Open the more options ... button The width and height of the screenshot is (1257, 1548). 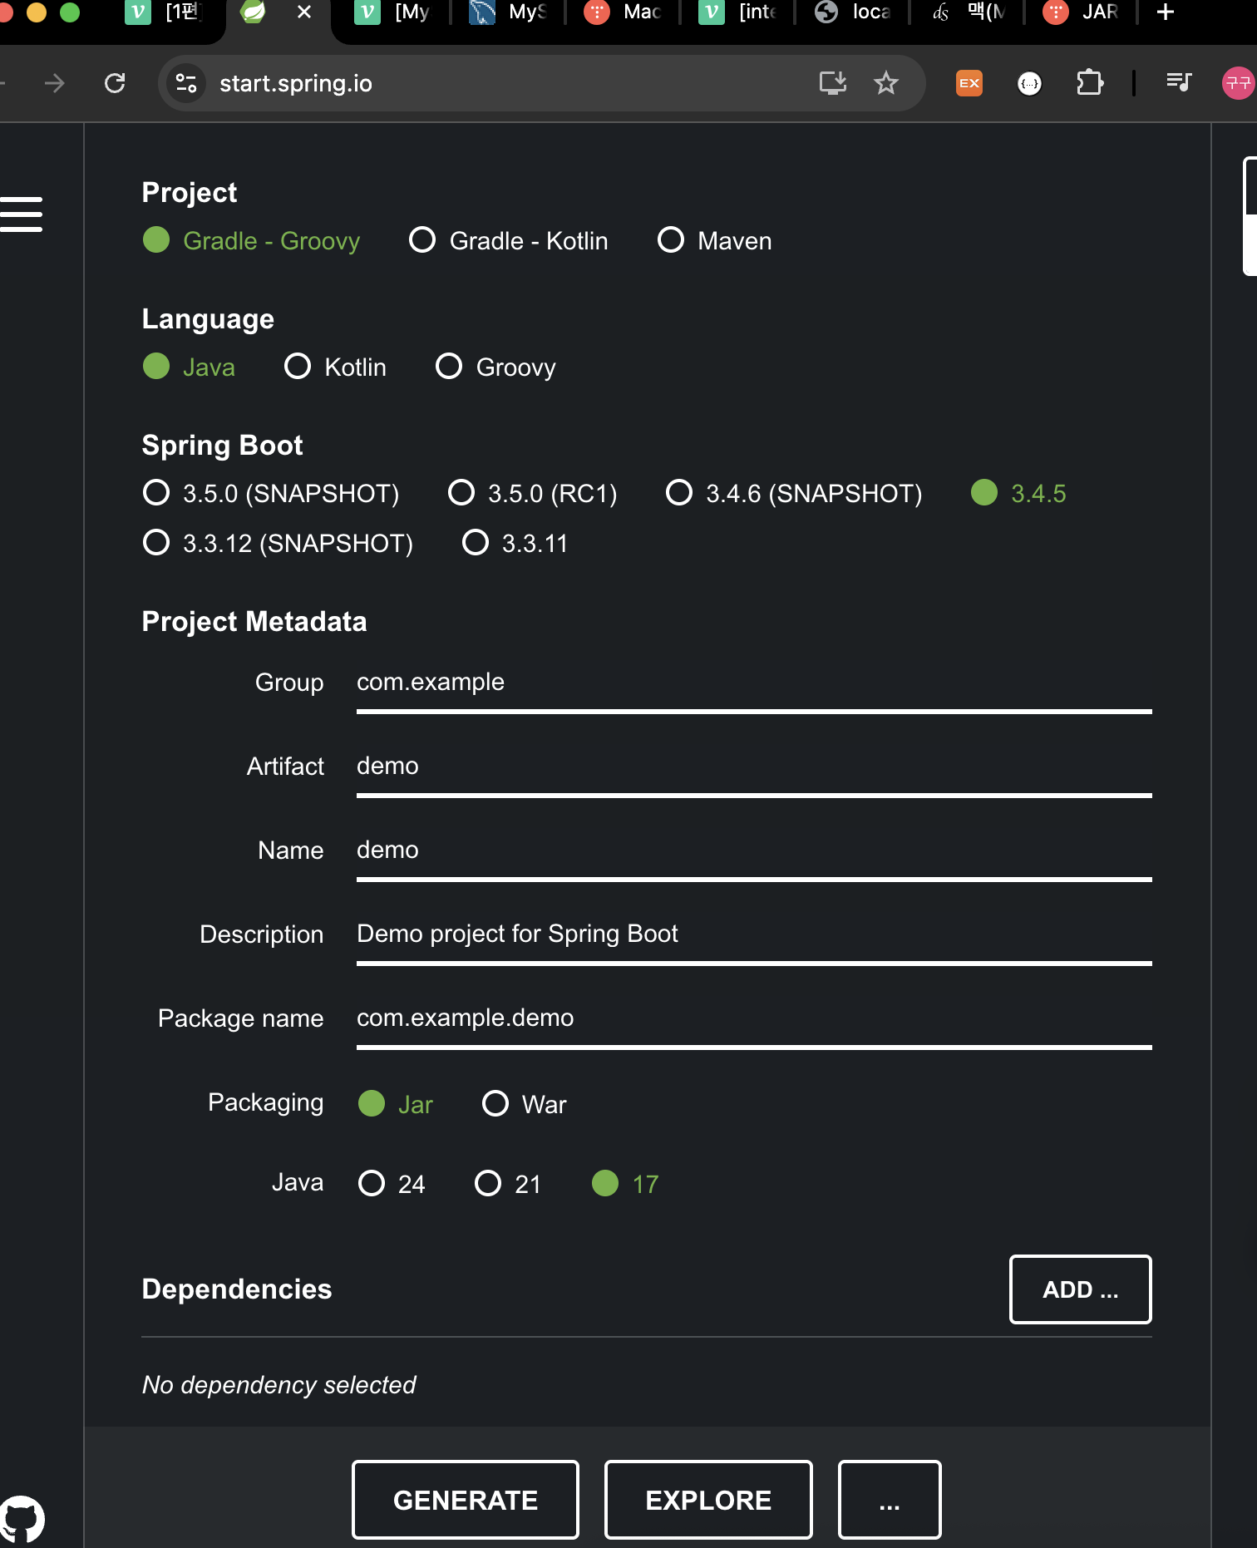pyautogui.click(x=890, y=1500)
